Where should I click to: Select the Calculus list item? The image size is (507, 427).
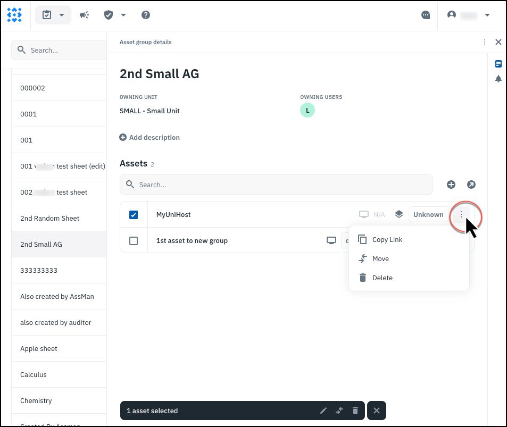[x=59, y=375]
